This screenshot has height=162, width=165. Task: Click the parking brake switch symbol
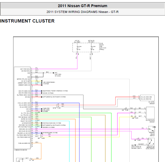tap(152, 129)
